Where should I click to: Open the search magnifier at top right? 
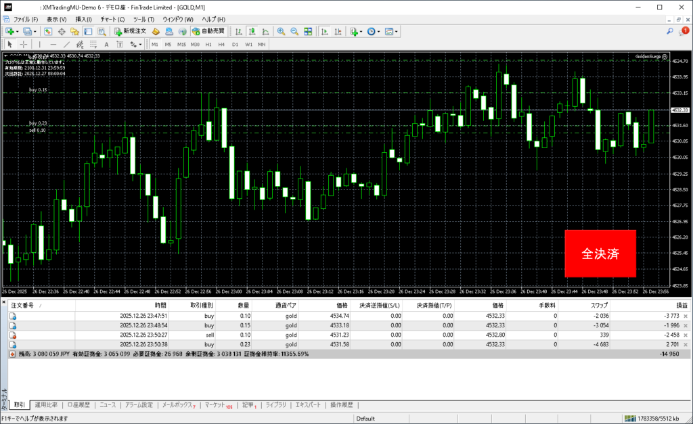(x=669, y=31)
